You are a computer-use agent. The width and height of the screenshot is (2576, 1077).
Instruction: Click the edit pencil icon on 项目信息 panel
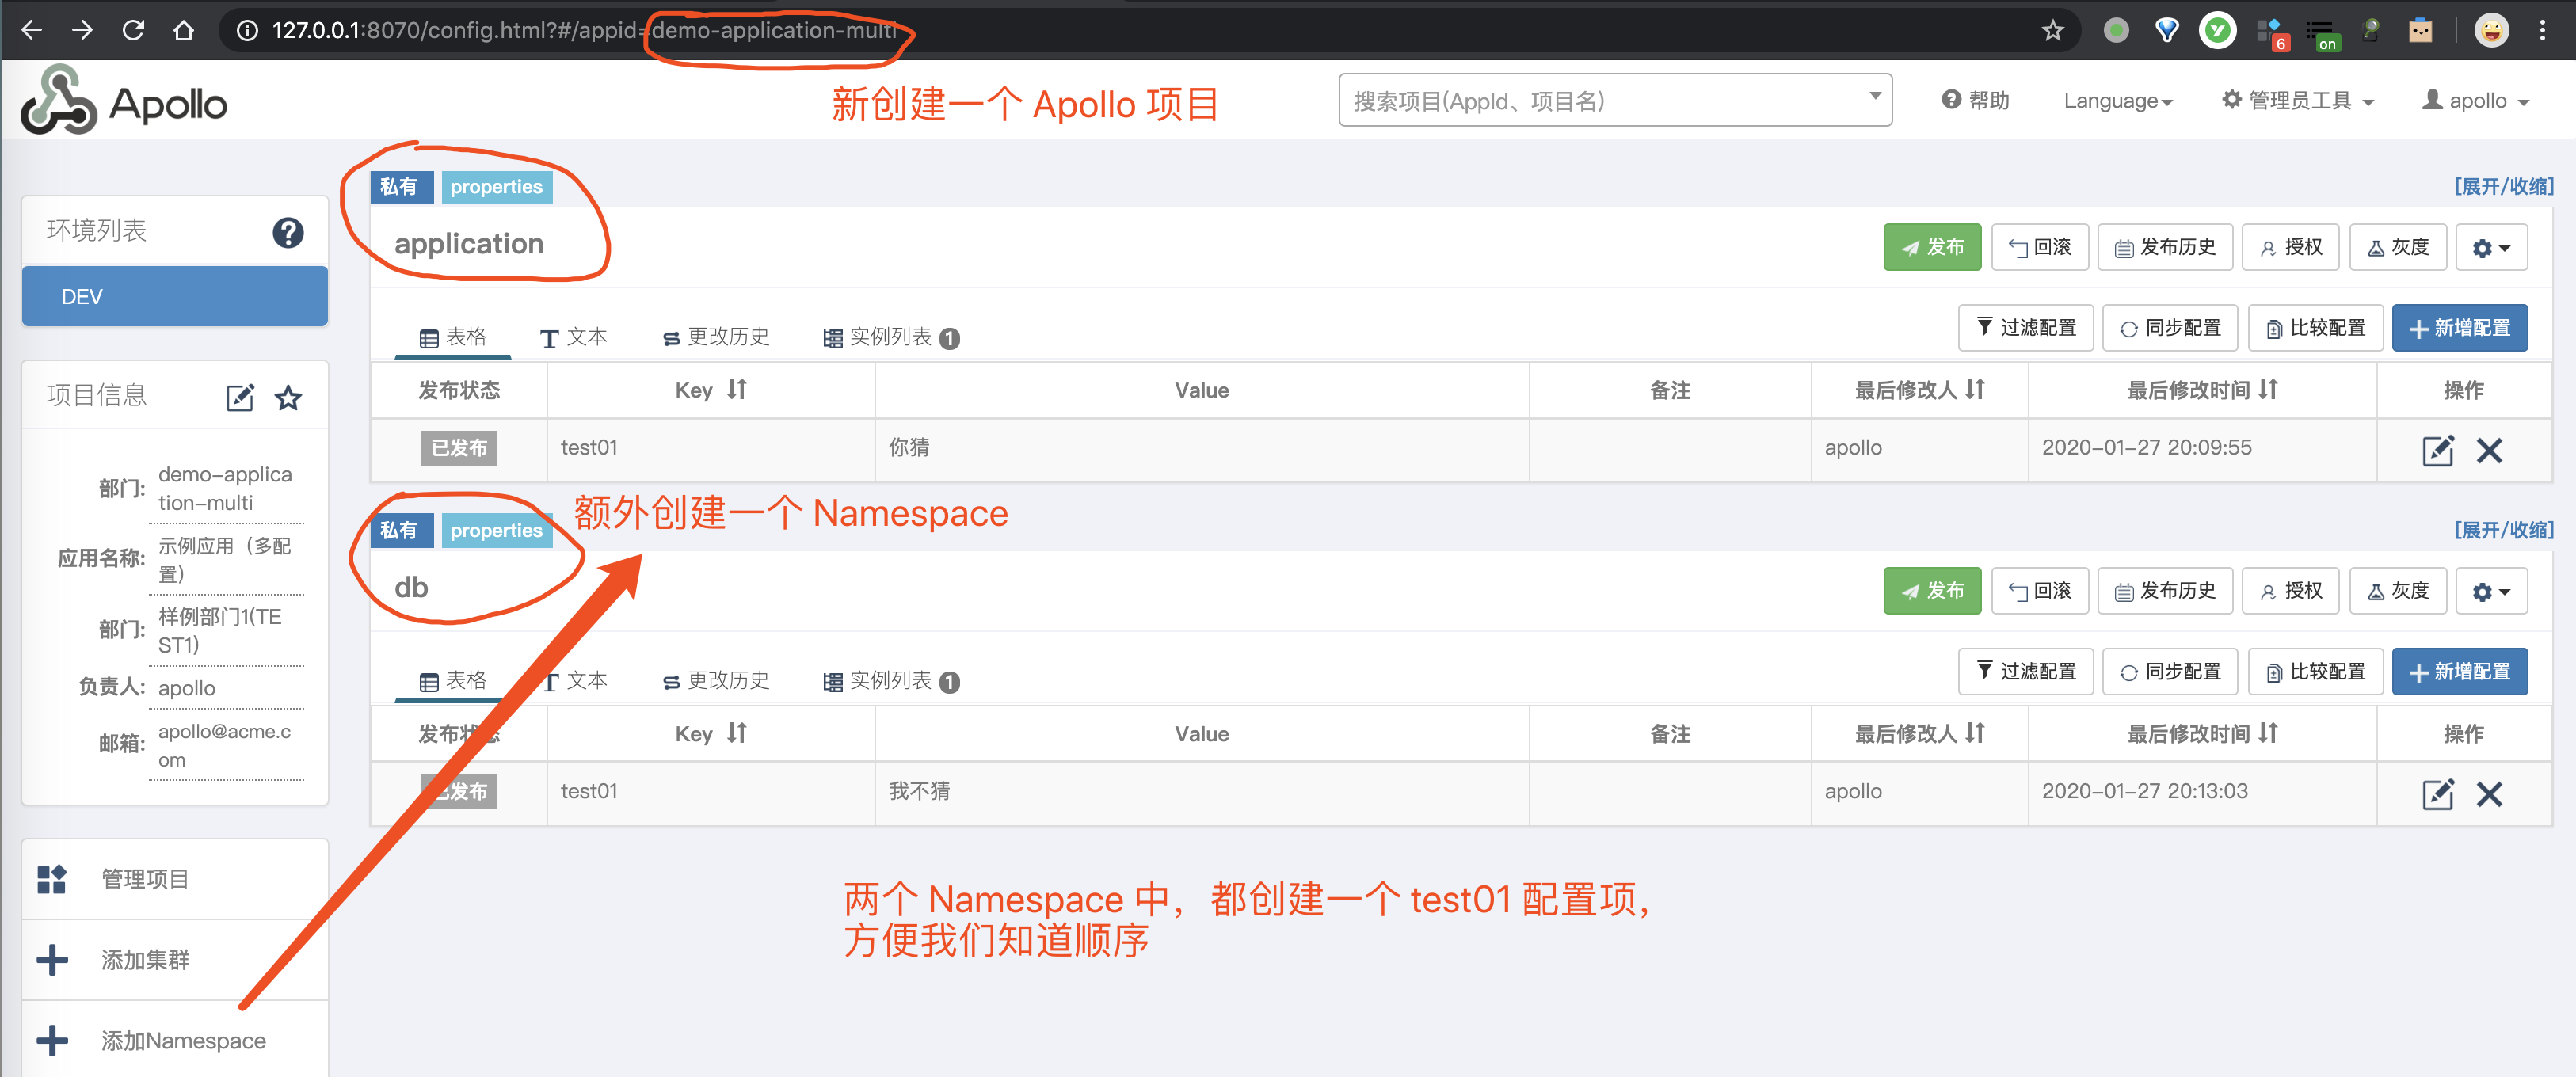(240, 397)
